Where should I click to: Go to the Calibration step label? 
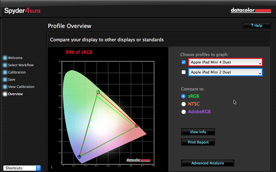pyautogui.click(x=17, y=73)
